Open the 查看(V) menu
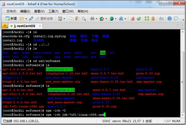The image size is (186, 125). [39, 11]
